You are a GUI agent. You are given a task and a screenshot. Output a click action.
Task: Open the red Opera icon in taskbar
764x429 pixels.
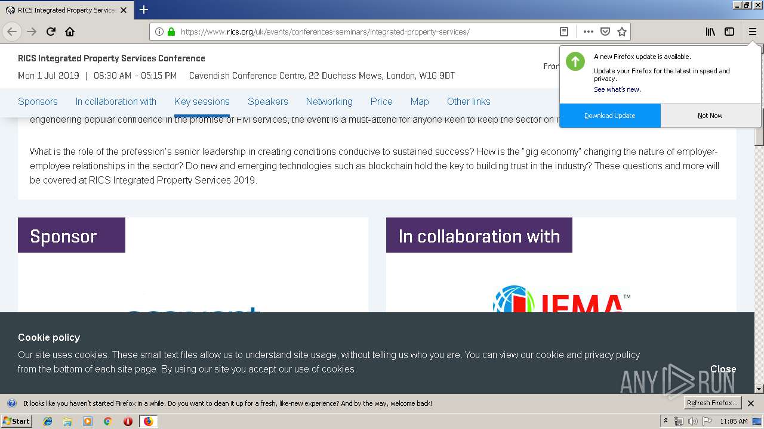coord(128,421)
